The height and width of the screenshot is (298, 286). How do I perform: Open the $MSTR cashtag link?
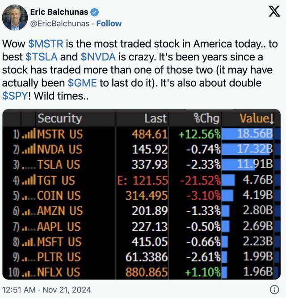[45, 45]
